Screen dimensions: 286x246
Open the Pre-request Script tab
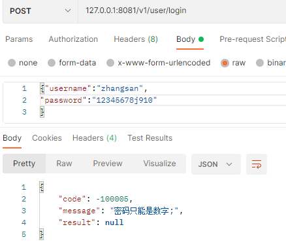pyautogui.click(x=253, y=39)
